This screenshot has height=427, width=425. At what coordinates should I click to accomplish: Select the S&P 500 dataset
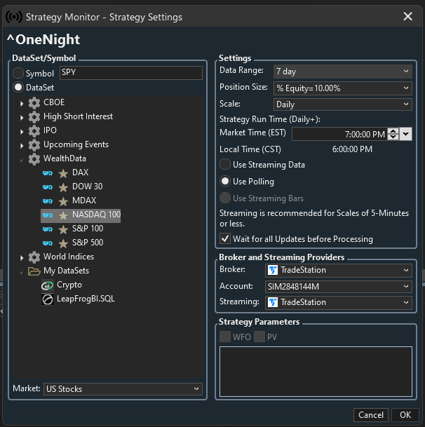88,243
